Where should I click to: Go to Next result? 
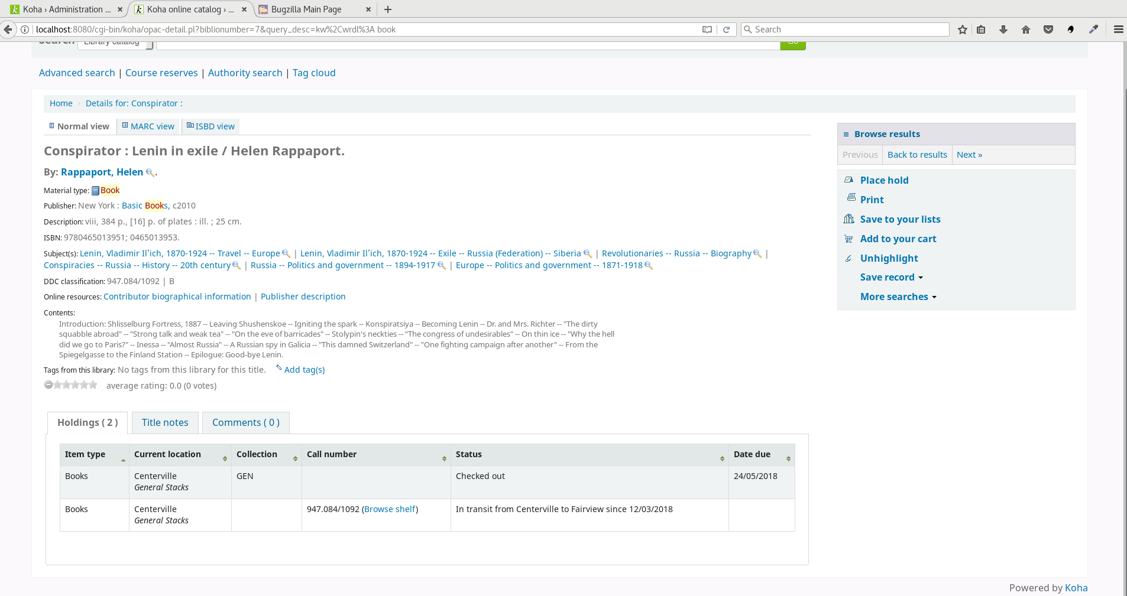pyautogui.click(x=969, y=155)
